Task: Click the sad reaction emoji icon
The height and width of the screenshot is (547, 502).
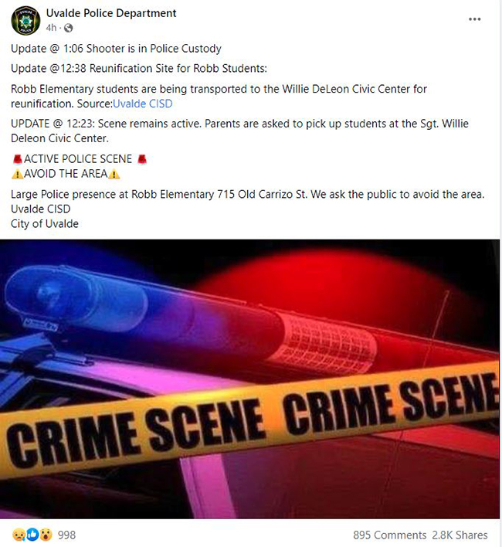Action: pyautogui.click(x=19, y=535)
